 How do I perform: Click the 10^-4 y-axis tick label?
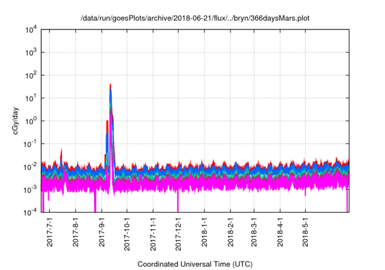tap(30, 212)
